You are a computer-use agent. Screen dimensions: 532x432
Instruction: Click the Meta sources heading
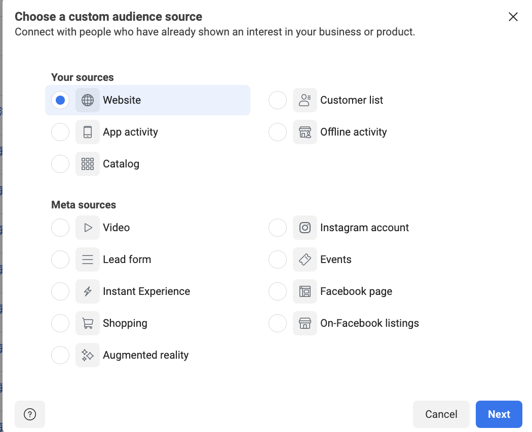[x=84, y=205]
